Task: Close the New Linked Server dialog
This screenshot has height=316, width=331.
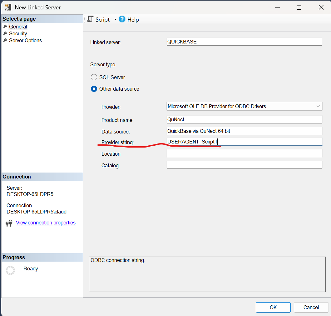Action: pos(321,8)
